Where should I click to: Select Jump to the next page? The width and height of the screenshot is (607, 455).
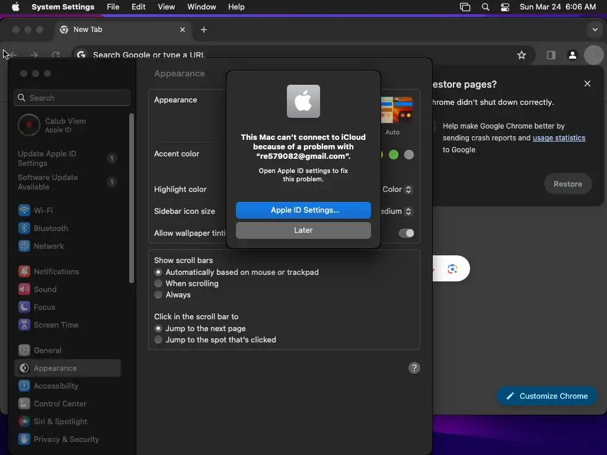(158, 328)
